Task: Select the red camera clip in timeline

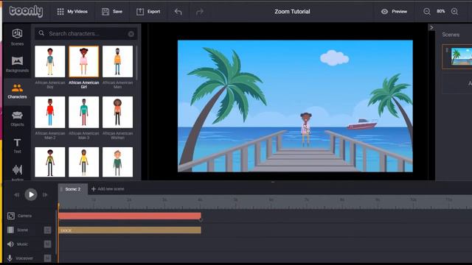Action: (x=130, y=216)
